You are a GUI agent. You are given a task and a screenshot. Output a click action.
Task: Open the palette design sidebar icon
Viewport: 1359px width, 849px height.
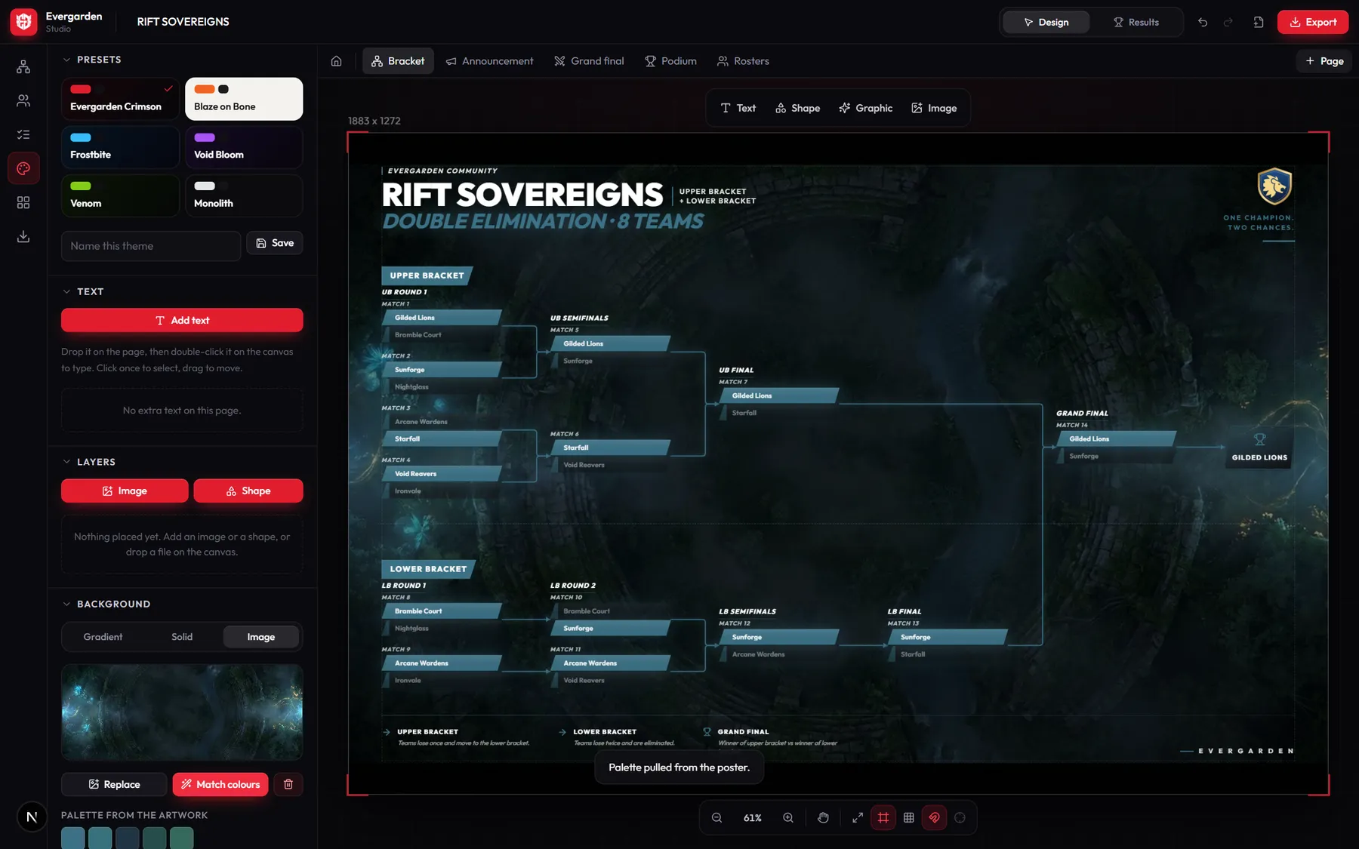click(23, 168)
